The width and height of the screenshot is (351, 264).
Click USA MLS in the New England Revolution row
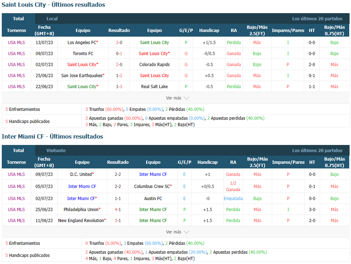tap(16, 220)
